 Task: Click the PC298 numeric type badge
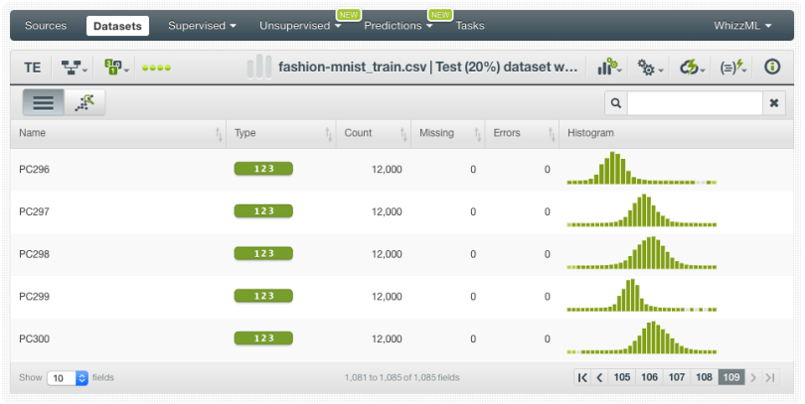pos(263,254)
